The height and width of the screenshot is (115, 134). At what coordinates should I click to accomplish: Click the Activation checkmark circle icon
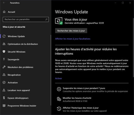pos(4,82)
